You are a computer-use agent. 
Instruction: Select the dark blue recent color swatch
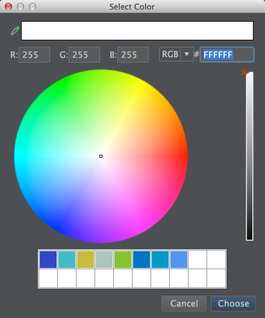(x=48, y=260)
